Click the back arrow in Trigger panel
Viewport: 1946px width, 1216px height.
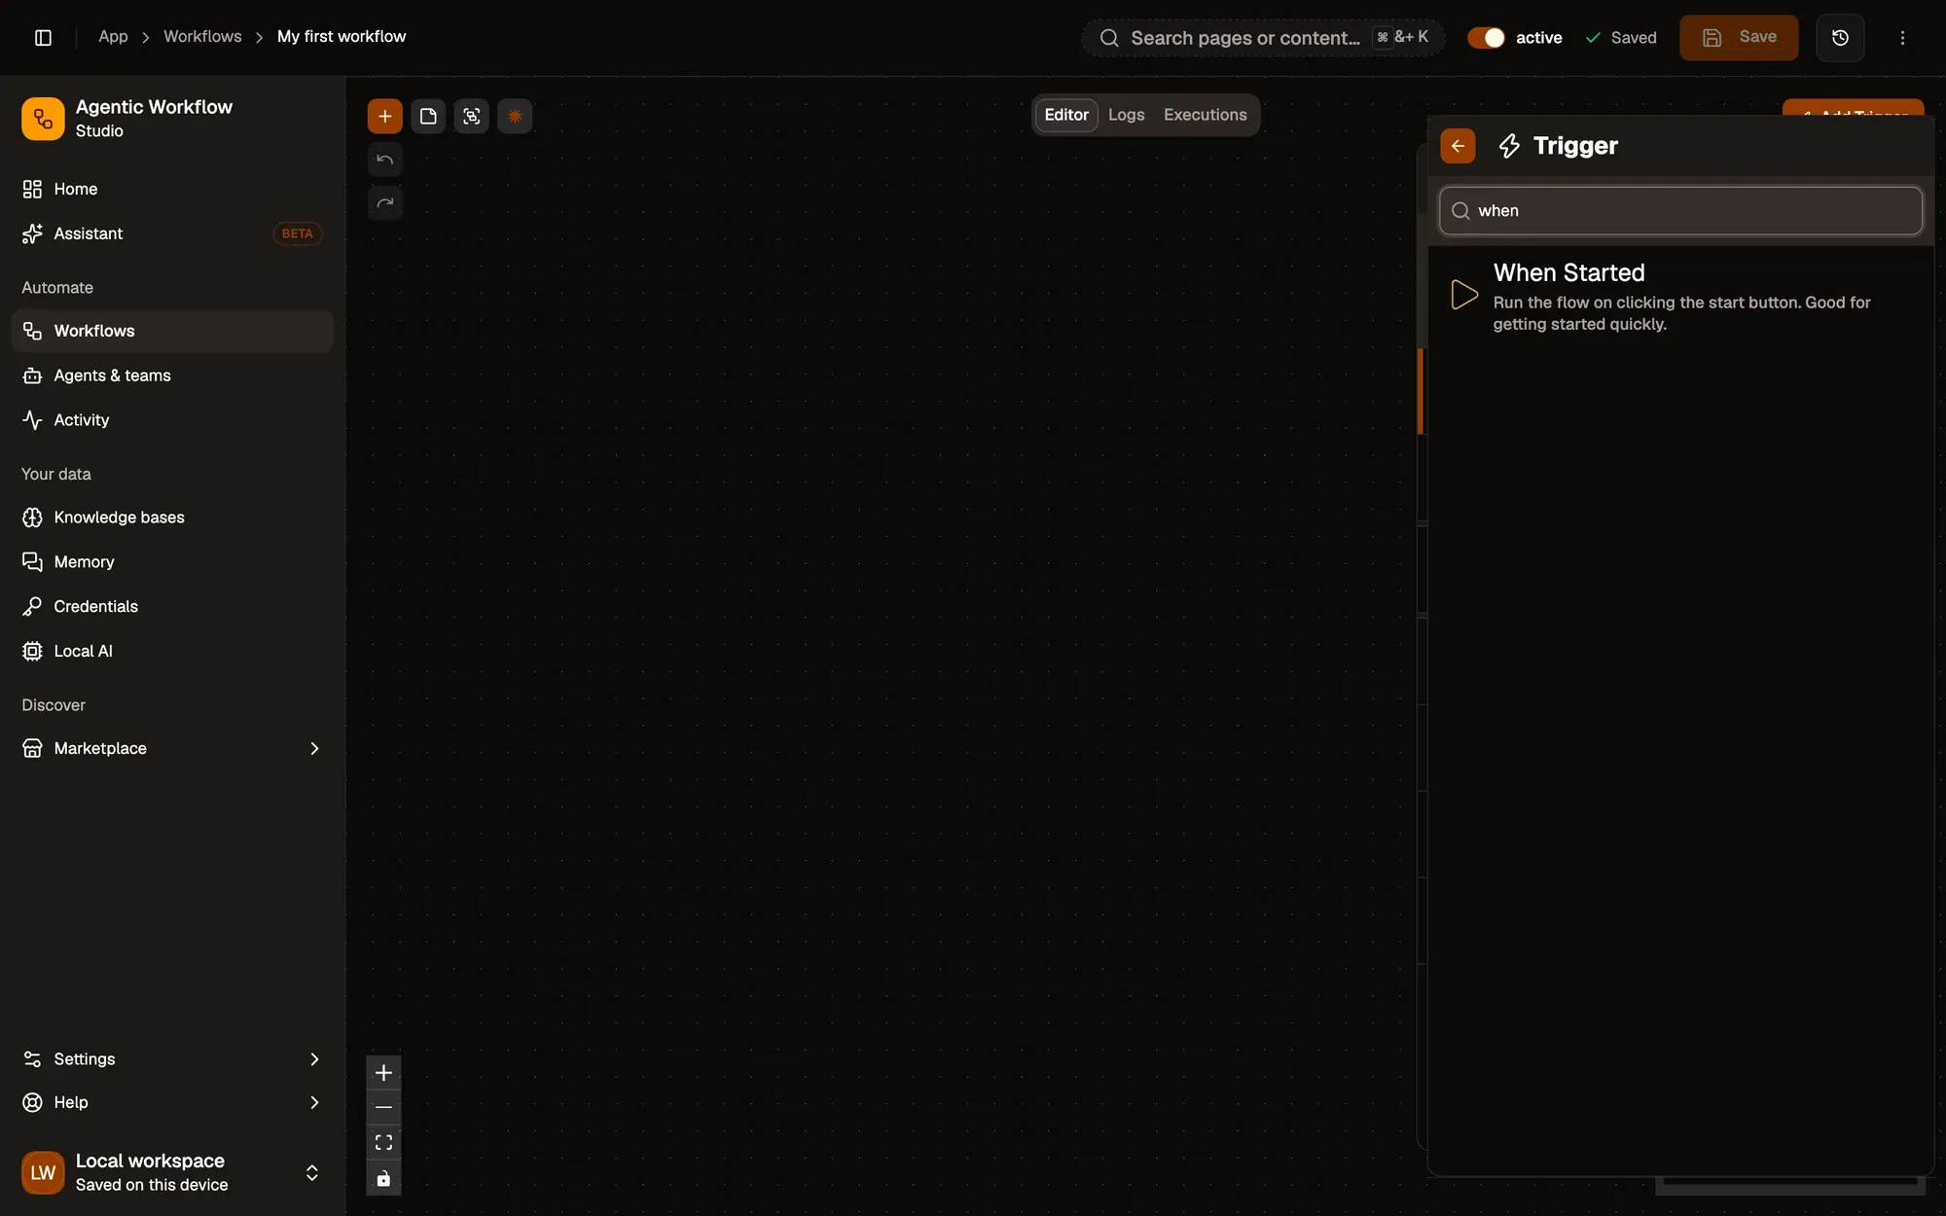click(x=1458, y=146)
